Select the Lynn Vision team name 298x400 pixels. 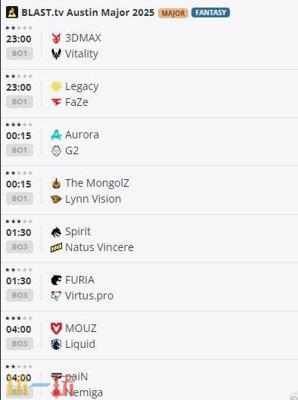tap(93, 199)
